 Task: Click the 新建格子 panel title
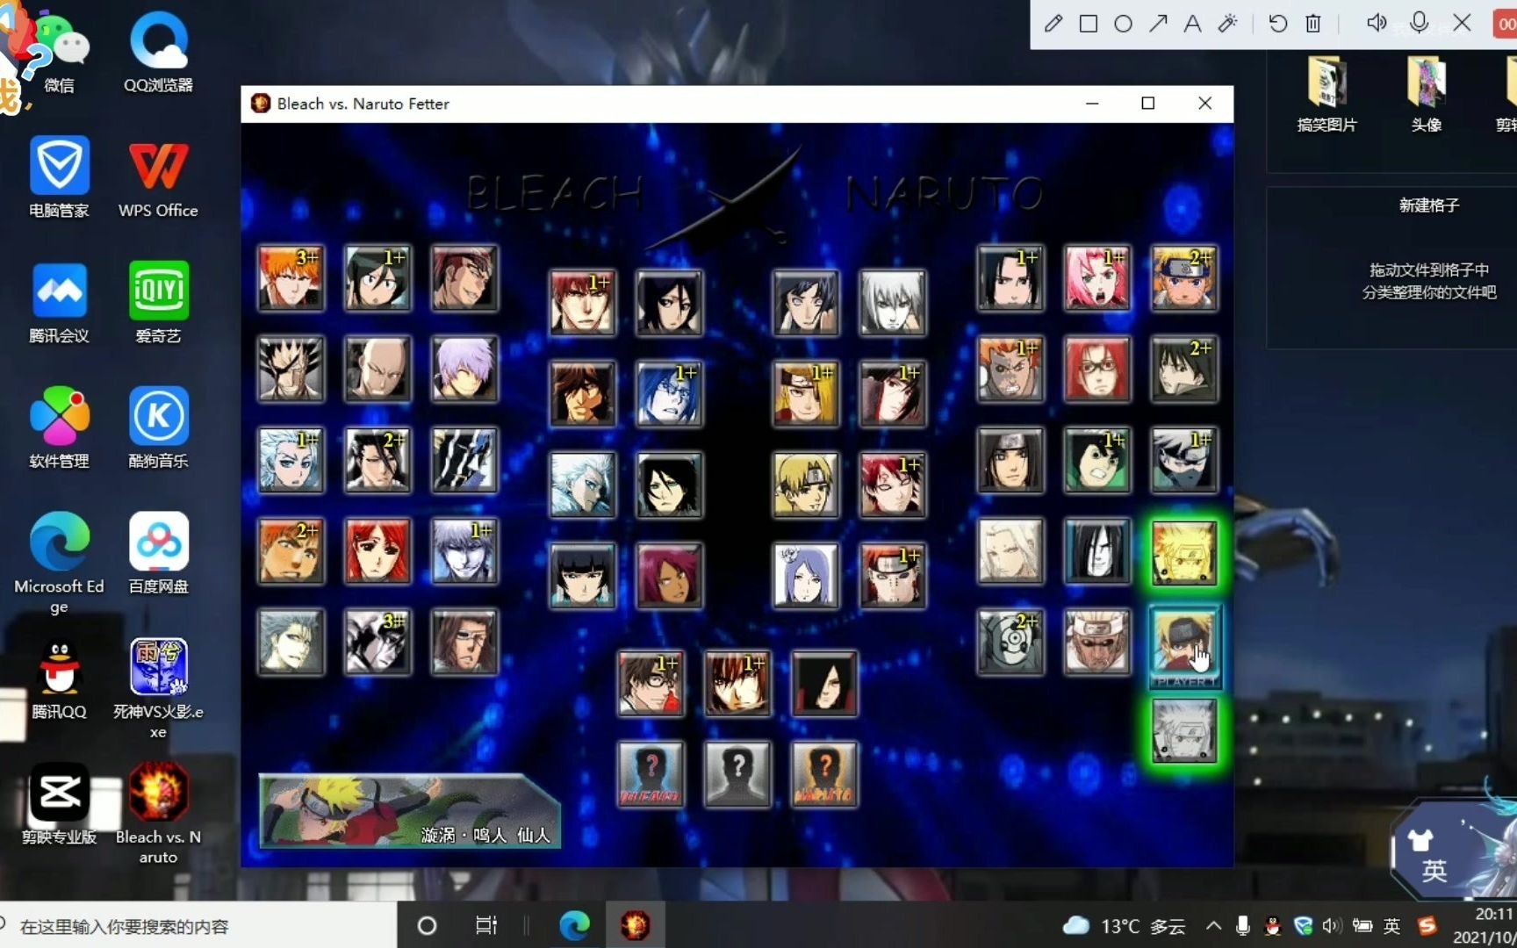tap(1429, 205)
